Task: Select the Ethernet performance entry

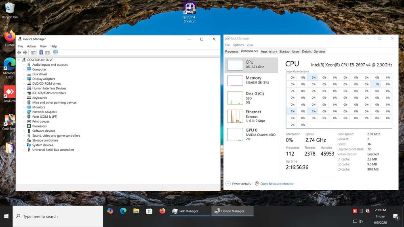Action: click(251, 116)
